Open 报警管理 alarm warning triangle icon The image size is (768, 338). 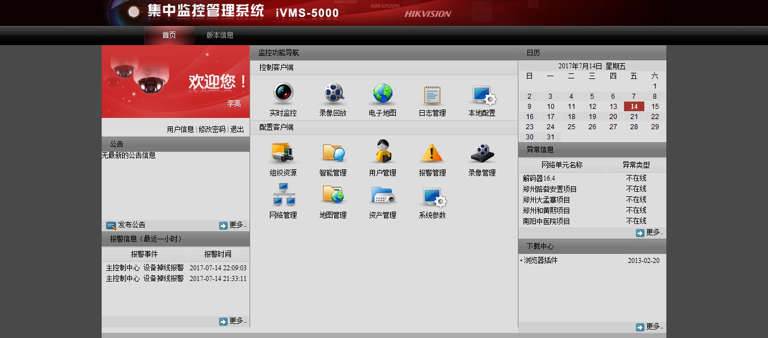(x=432, y=153)
